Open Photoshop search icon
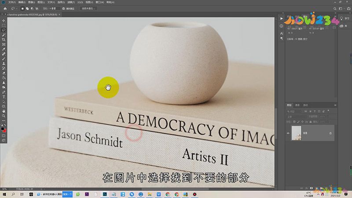Viewport: 352px width, 198px height. coord(335,8)
